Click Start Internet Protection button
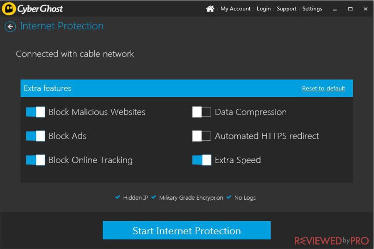The height and width of the screenshot is (249, 374). (x=187, y=230)
